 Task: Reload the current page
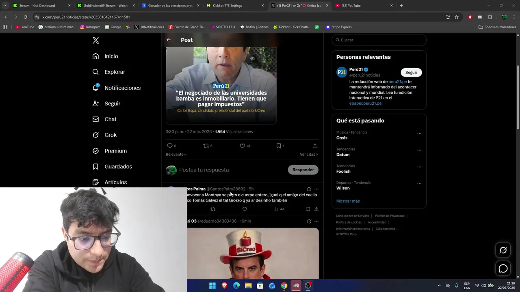pyautogui.click(x=25, y=17)
